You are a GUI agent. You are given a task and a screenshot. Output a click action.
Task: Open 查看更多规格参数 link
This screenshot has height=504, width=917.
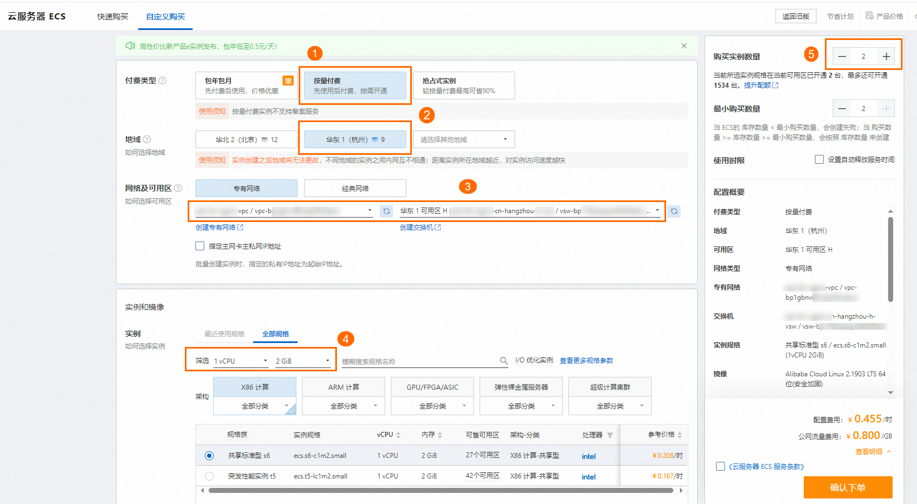pyautogui.click(x=586, y=361)
